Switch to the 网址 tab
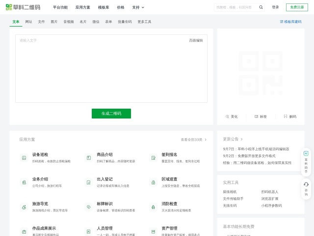The height and width of the screenshot is (236, 314). tap(28, 22)
